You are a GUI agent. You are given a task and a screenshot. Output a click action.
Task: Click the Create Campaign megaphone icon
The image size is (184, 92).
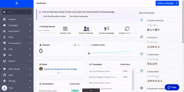(107, 29)
